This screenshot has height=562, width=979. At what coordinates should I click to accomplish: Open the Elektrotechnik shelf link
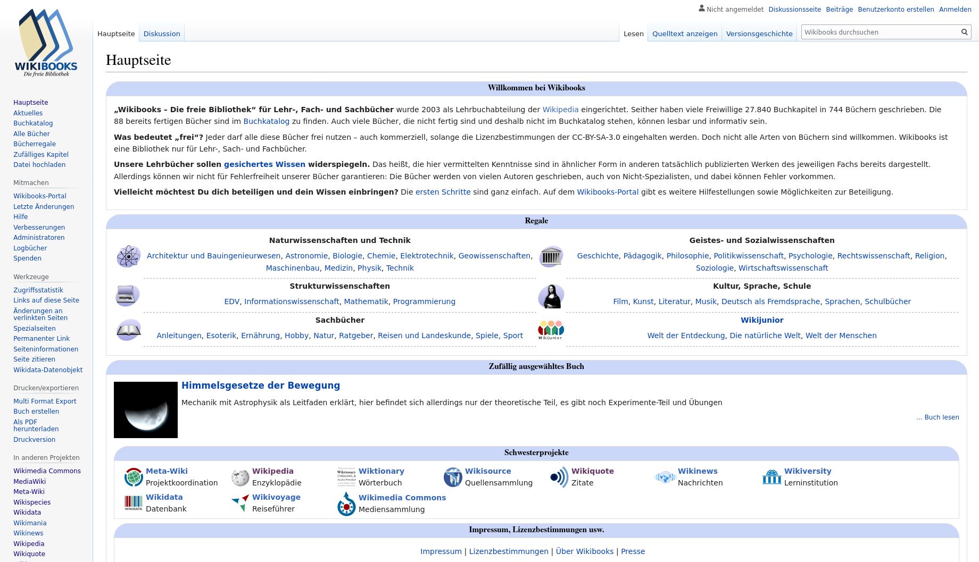click(427, 256)
